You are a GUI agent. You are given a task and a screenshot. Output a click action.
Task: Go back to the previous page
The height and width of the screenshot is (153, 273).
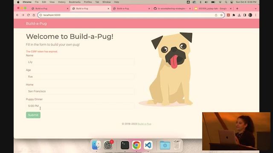tap(17, 15)
